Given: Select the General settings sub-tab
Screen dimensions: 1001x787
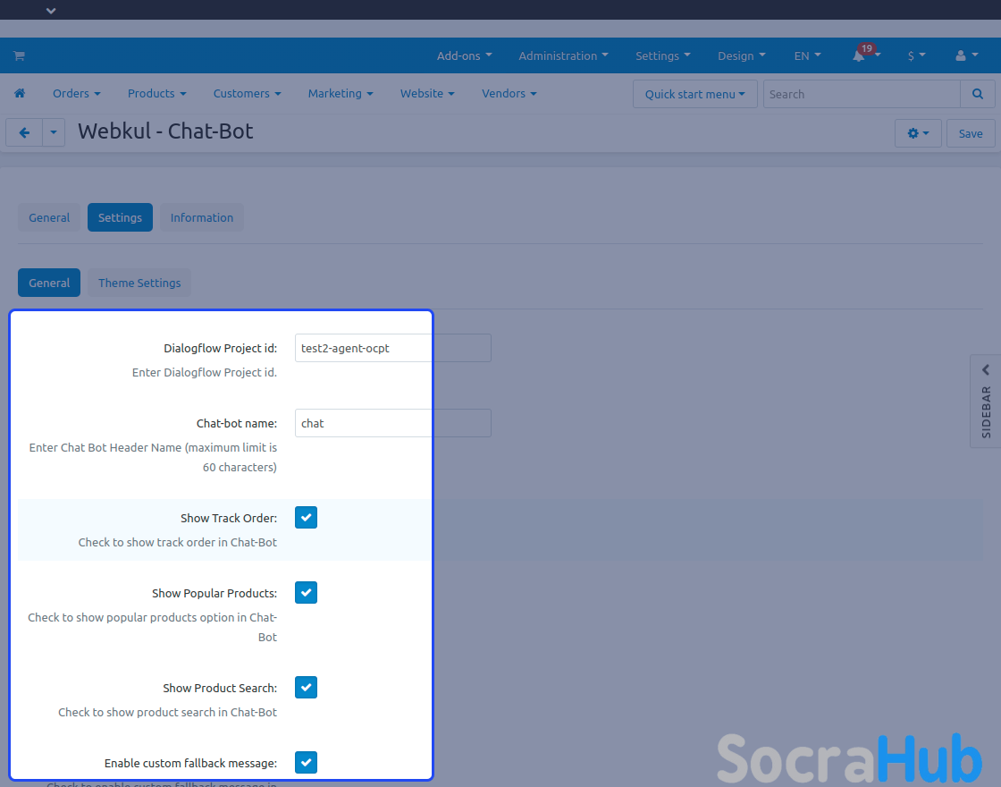Looking at the screenshot, I should [x=49, y=283].
